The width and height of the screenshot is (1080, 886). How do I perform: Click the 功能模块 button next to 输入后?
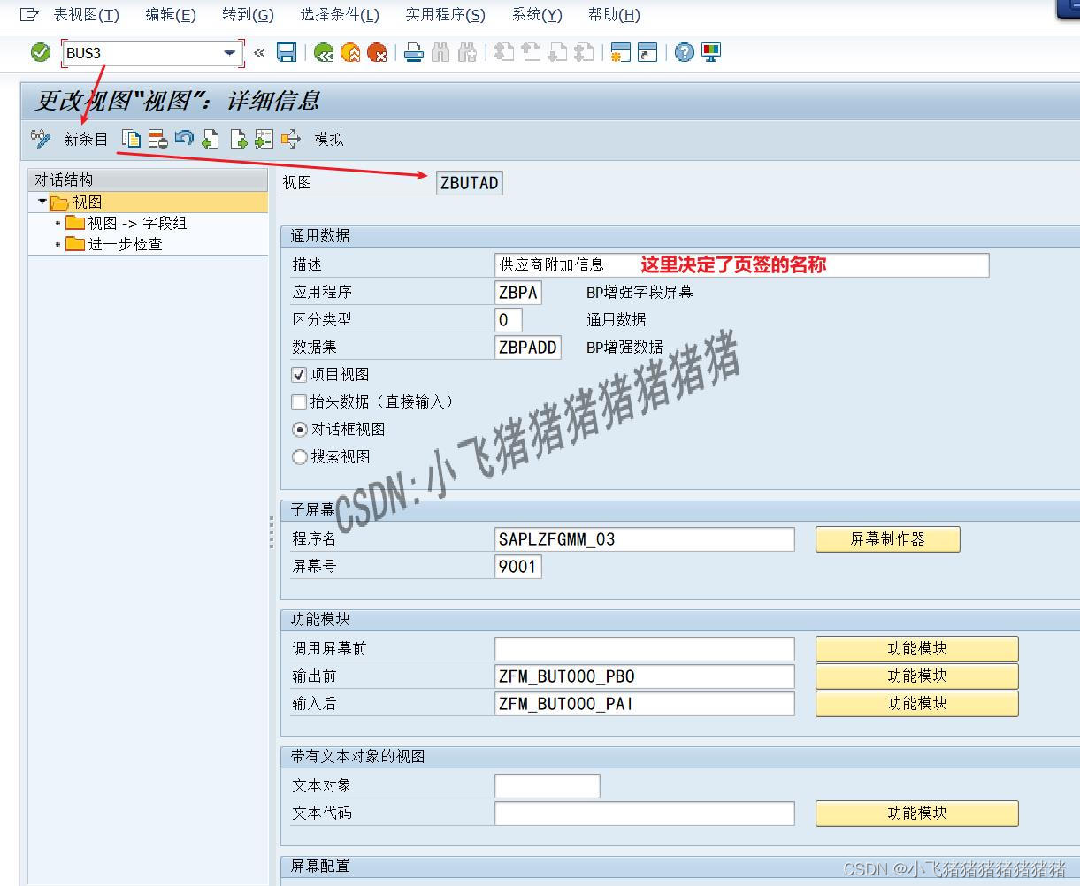pyautogui.click(x=916, y=703)
